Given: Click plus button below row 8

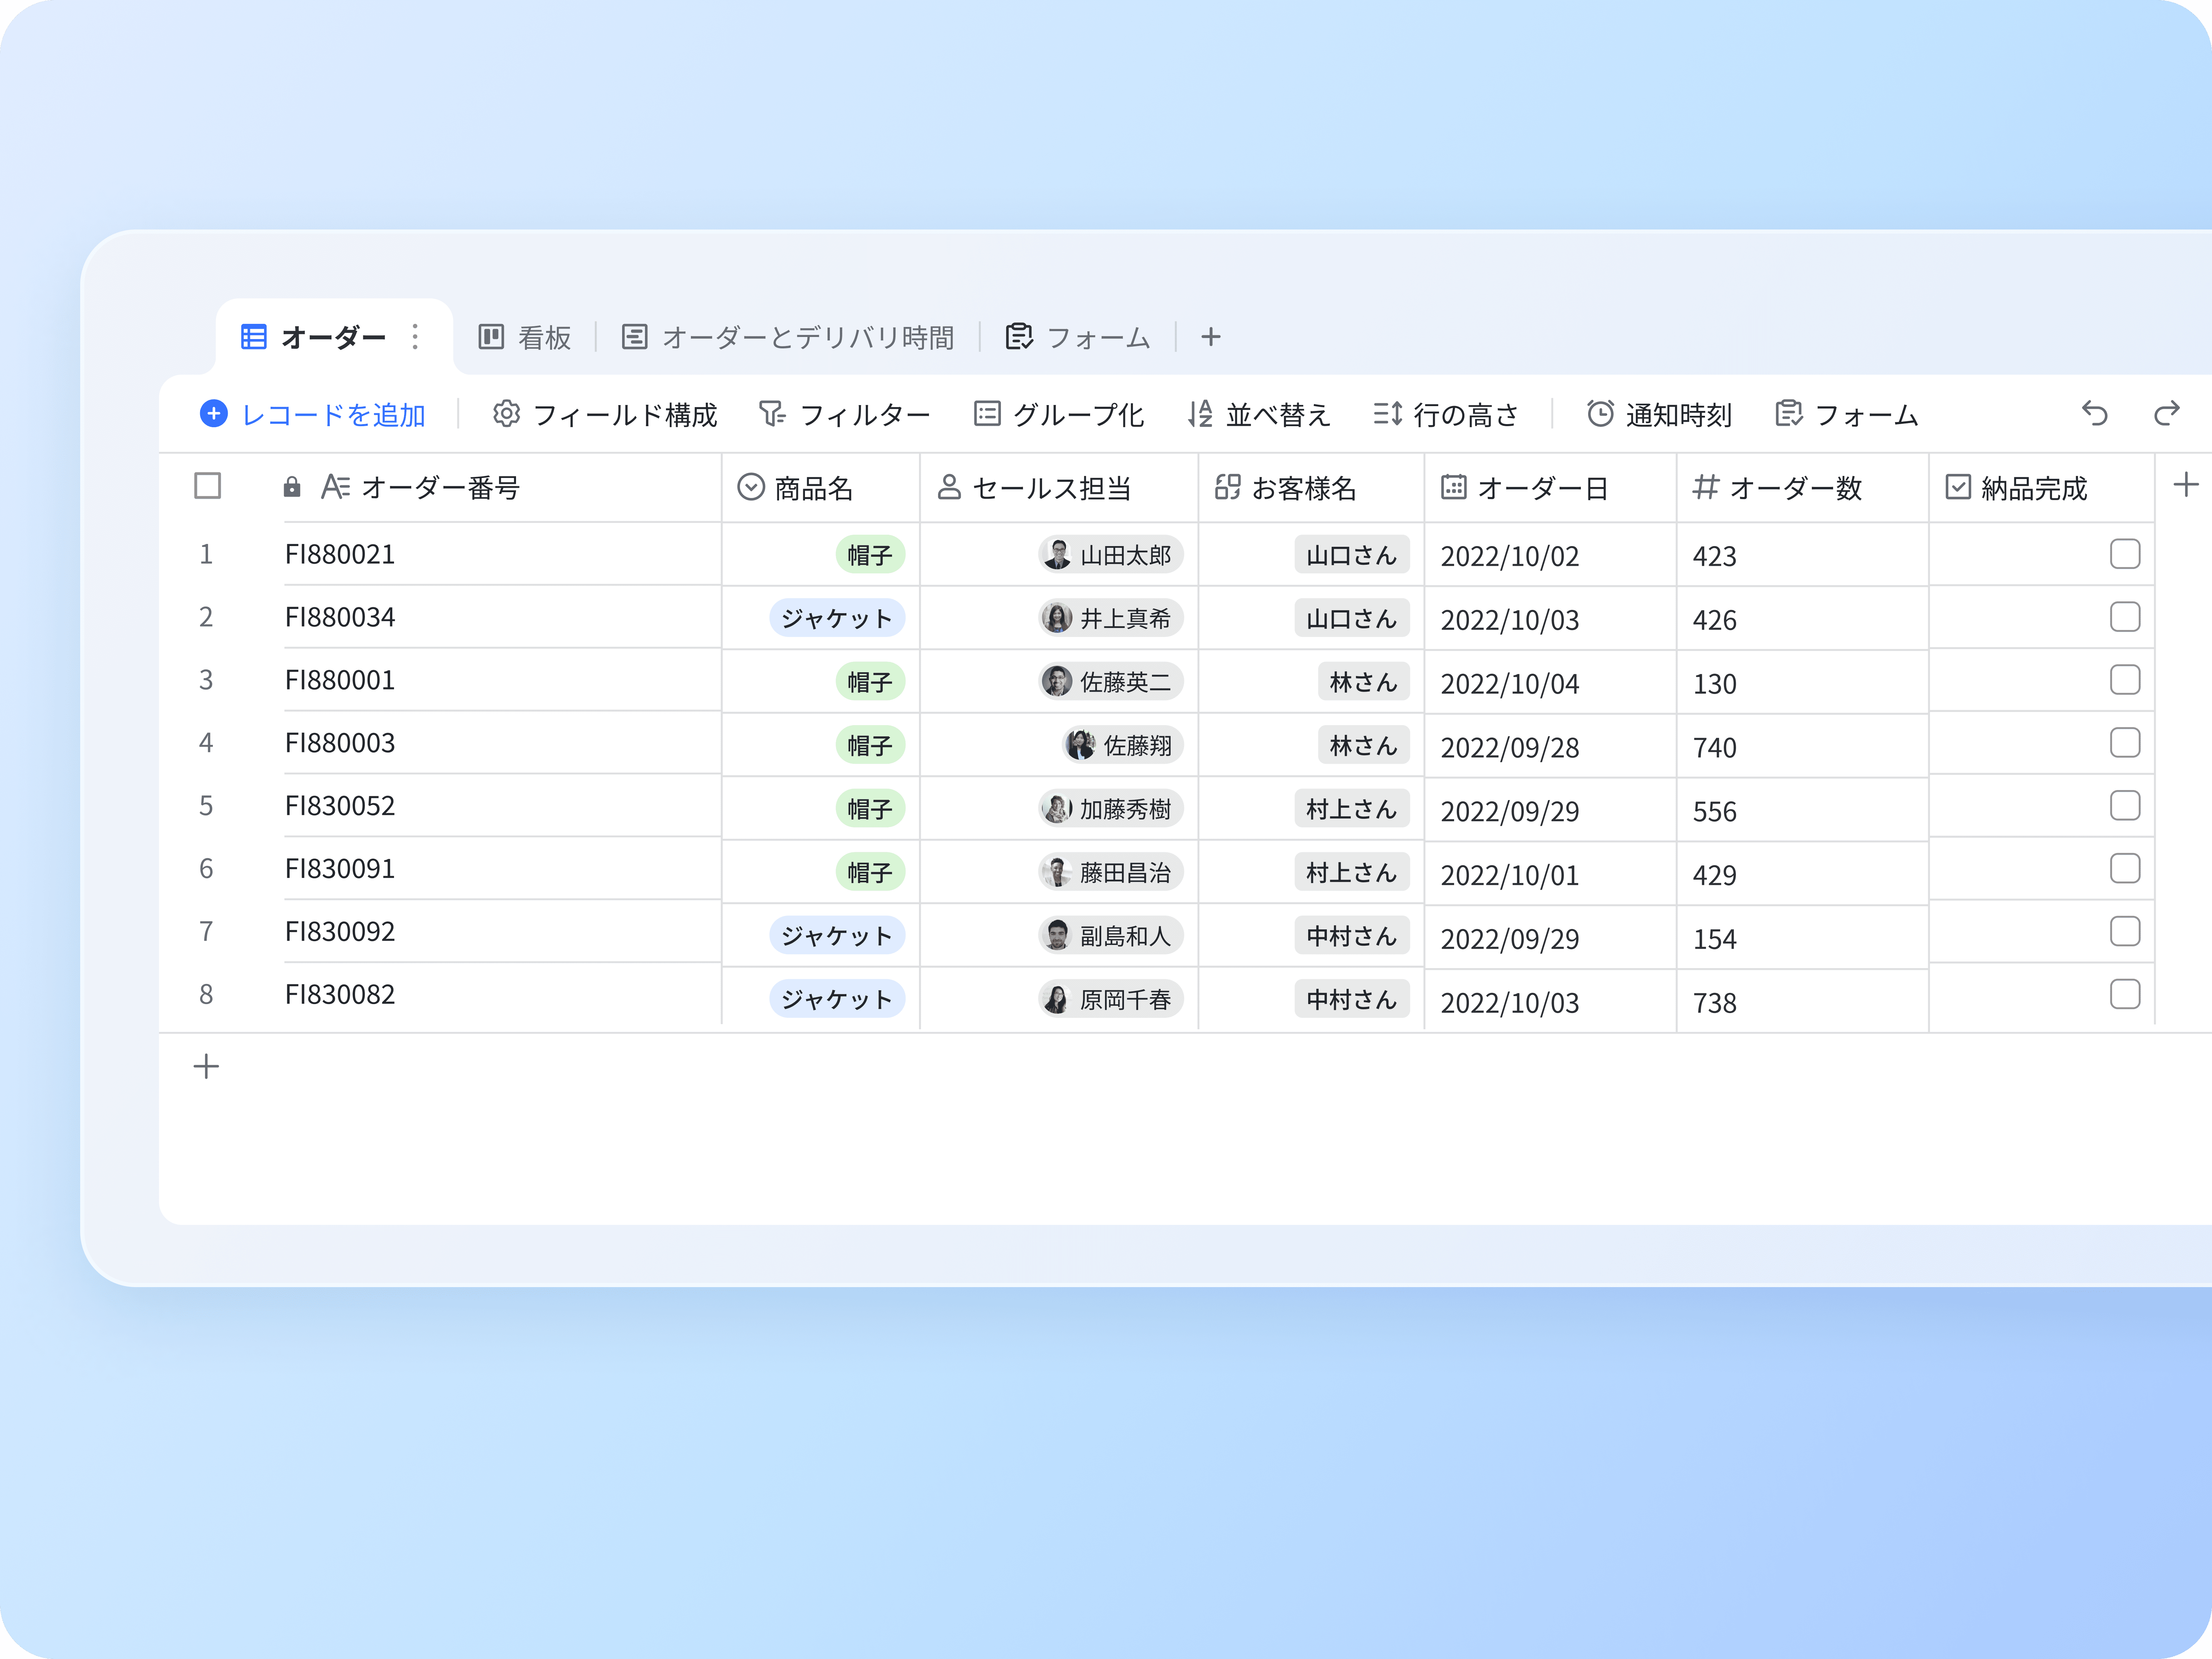Looking at the screenshot, I should pyautogui.click(x=206, y=1066).
